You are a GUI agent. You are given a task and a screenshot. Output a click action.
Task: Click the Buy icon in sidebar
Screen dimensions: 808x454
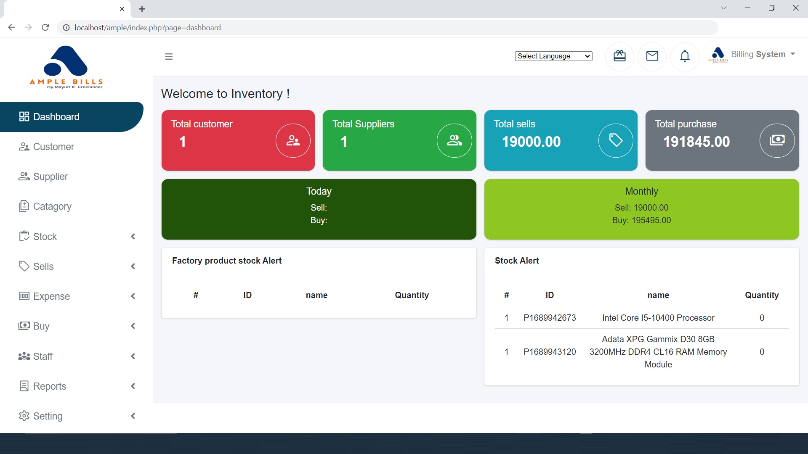[25, 326]
